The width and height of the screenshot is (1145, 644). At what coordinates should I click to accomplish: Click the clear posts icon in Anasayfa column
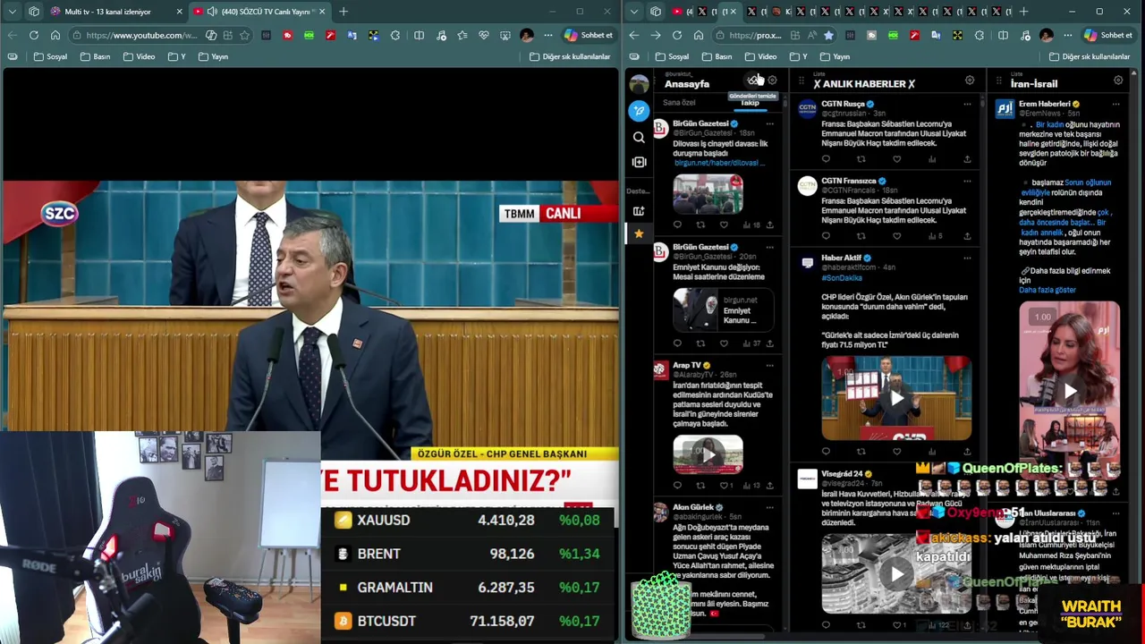(x=753, y=80)
